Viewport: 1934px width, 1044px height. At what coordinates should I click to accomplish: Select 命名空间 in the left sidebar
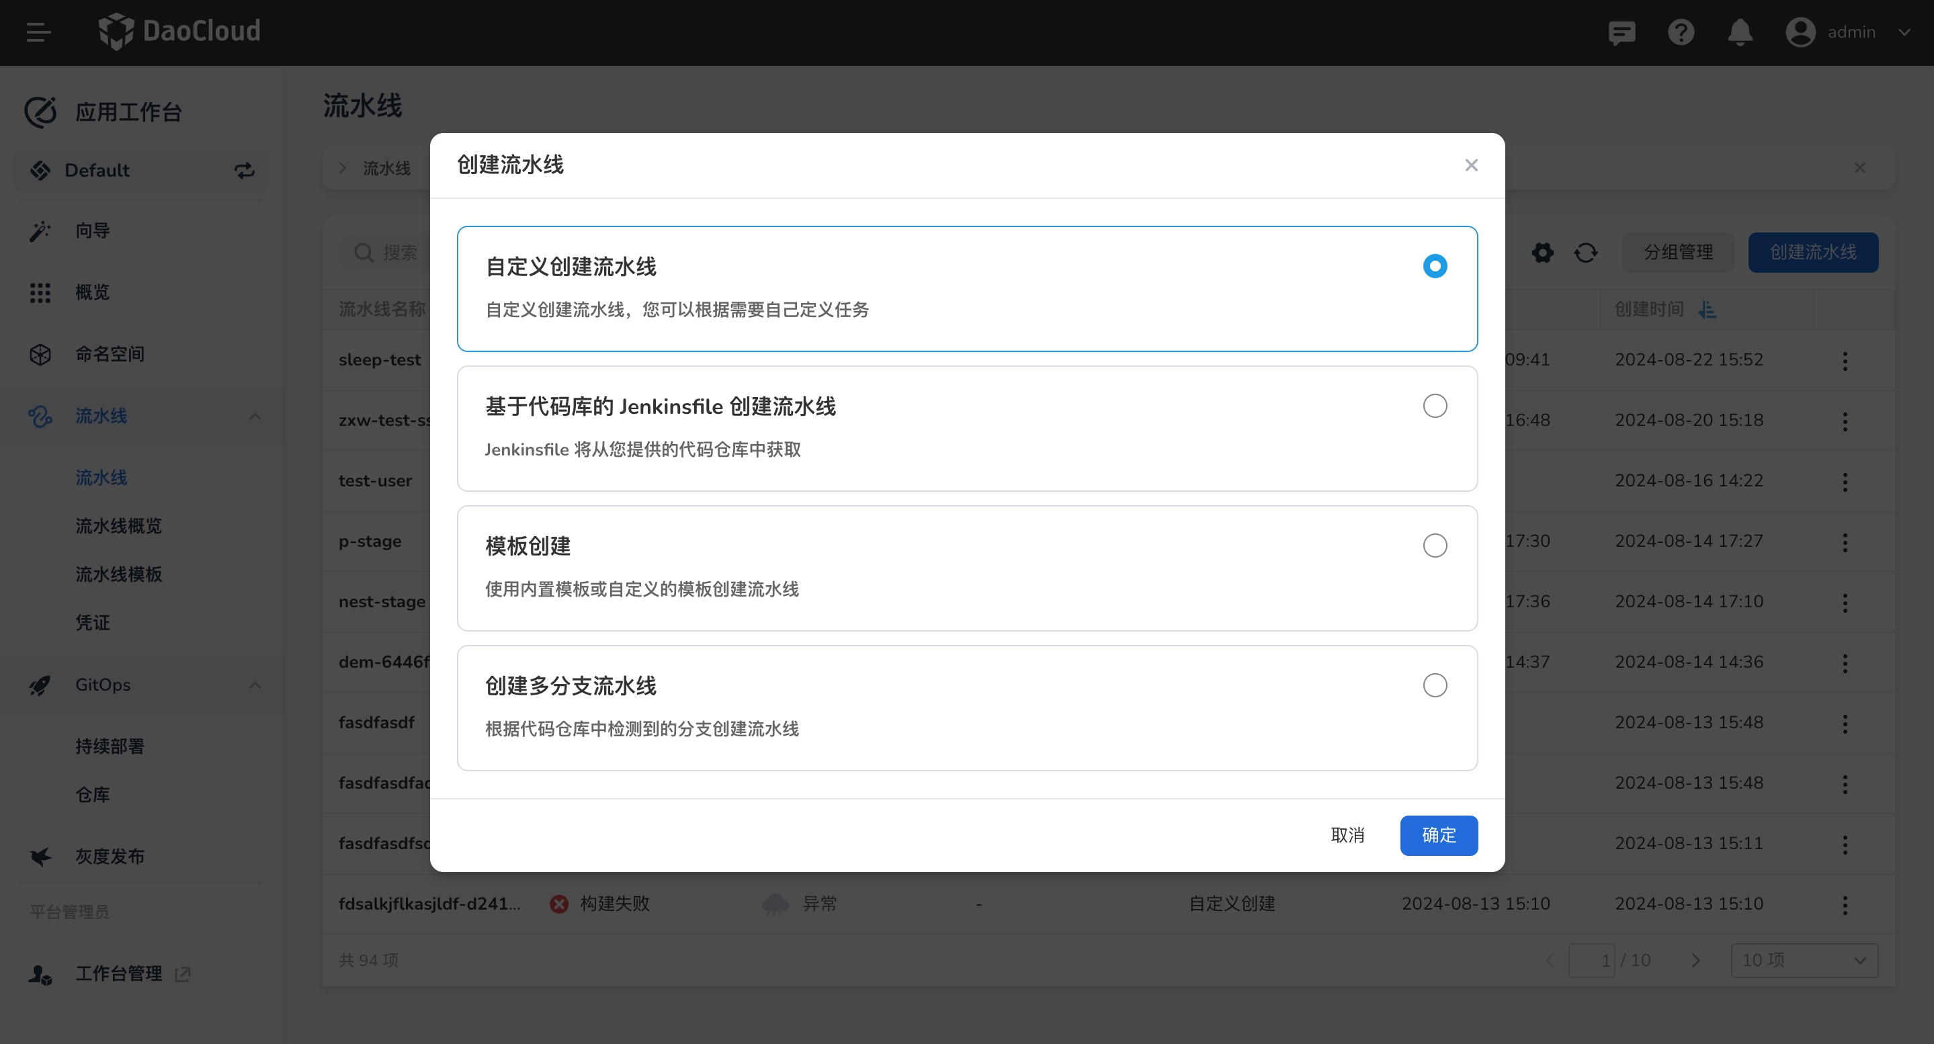pyautogui.click(x=110, y=354)
